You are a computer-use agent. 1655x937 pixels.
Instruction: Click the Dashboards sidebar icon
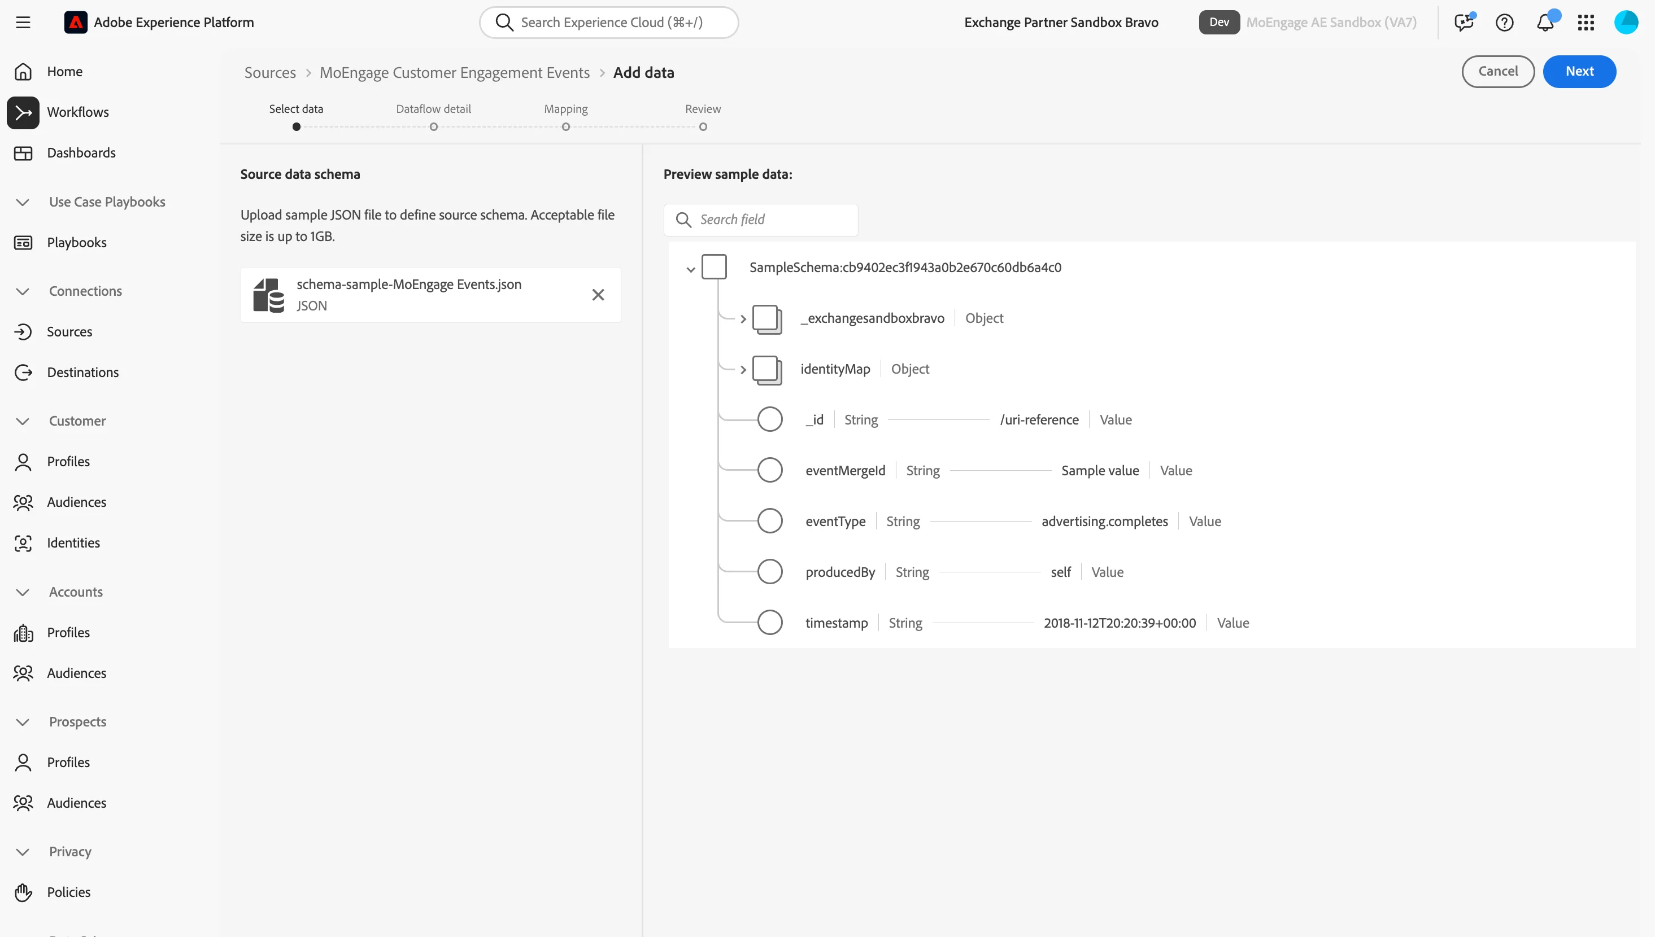pos(23,153)
